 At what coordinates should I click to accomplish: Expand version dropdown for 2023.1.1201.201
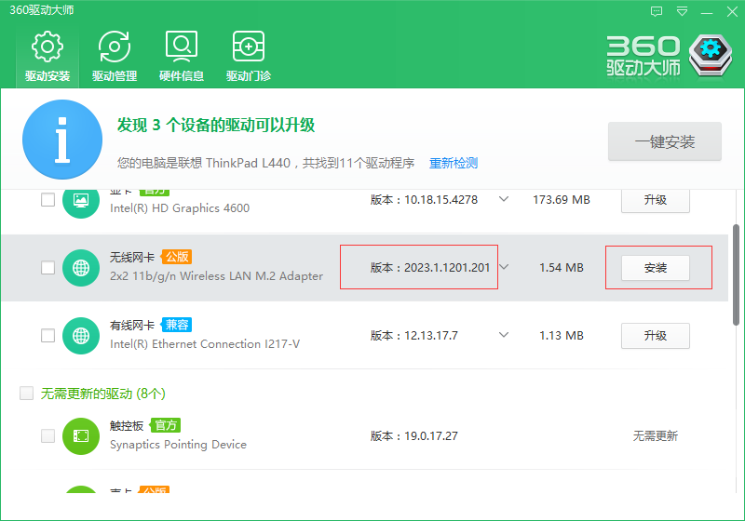pyautogui.click(x=504, y=267)
